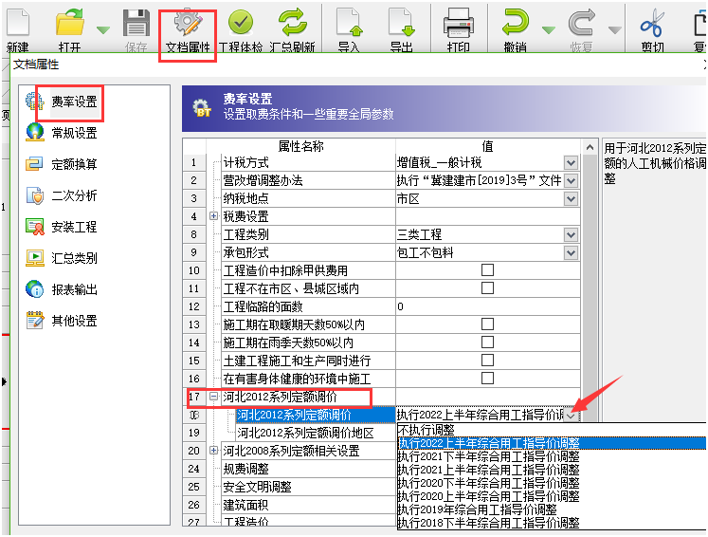Screen dimensions: 708x537
Task: Open the 计税方式 dropdown arrow
Action: (571, 163)
